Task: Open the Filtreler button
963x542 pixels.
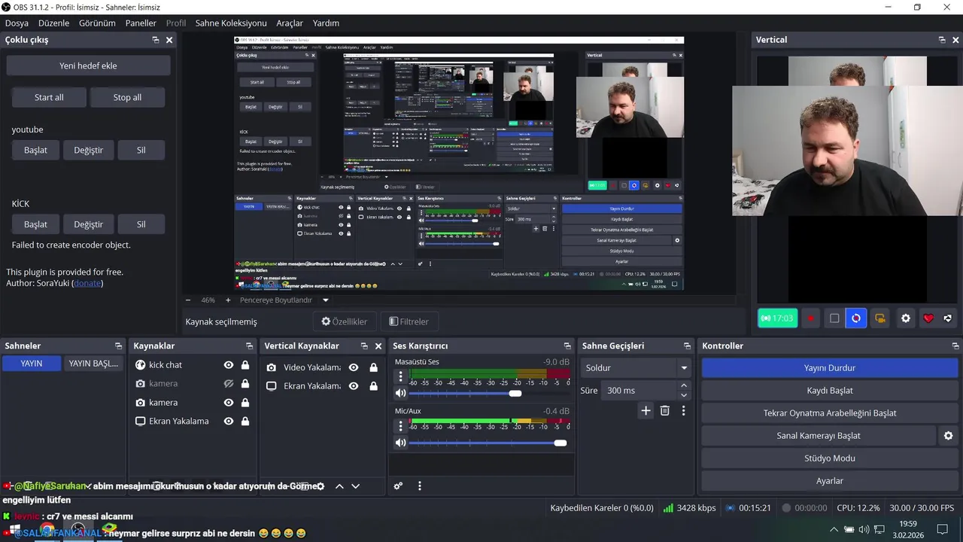Action: pos(409,321)
